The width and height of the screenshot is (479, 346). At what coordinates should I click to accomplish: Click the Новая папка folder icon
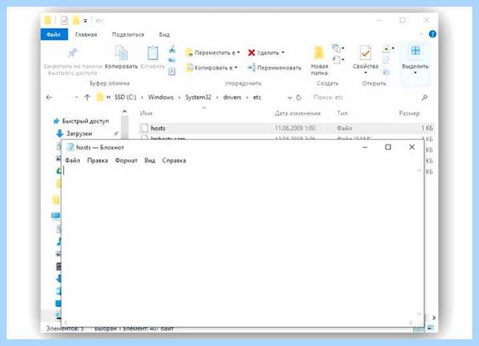(x=319, y=53)
